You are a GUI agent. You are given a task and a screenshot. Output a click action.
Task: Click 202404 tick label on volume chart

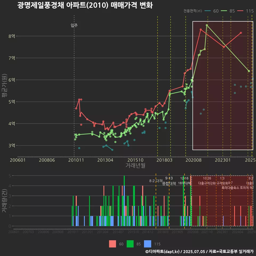click(x=238, y=232)
